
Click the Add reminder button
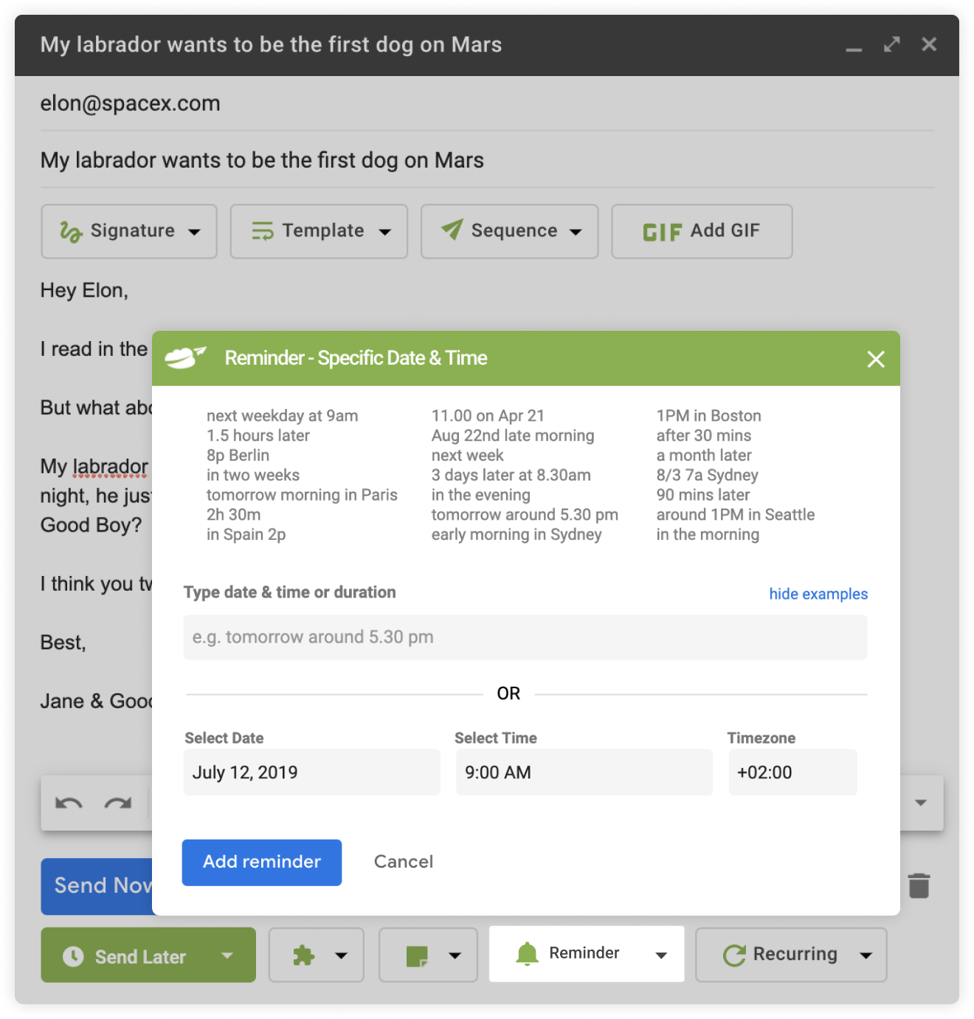pyautogui.click(x=261, y=862)
